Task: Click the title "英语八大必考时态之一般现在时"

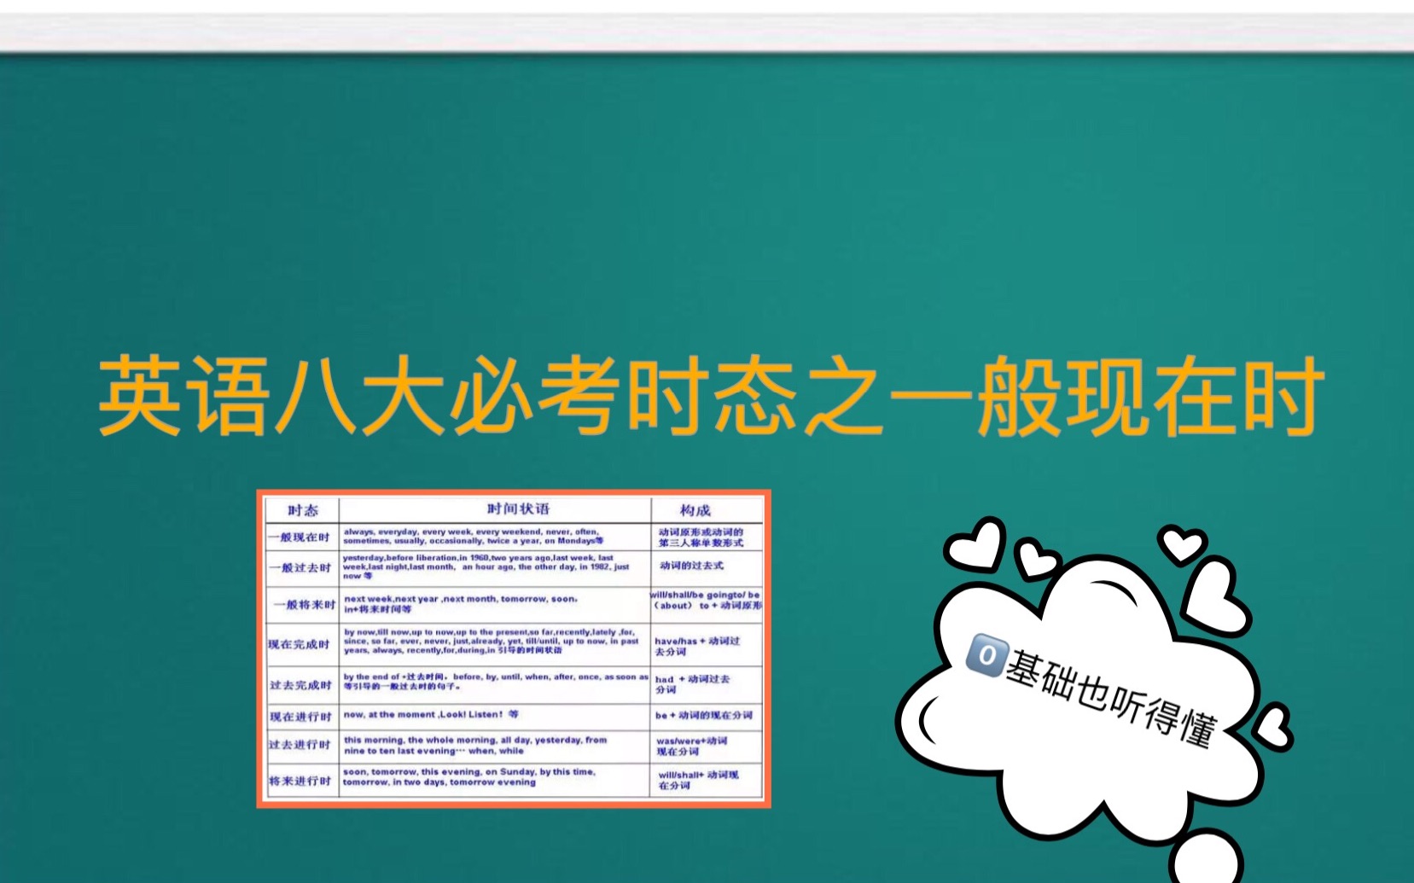Action: 711,397
